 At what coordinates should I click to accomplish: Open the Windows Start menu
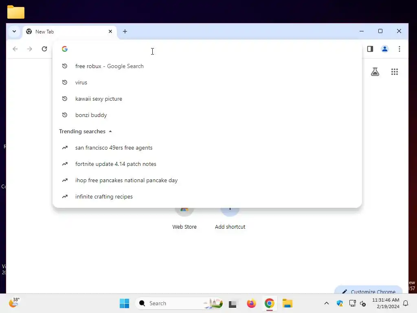coord(124,303)
